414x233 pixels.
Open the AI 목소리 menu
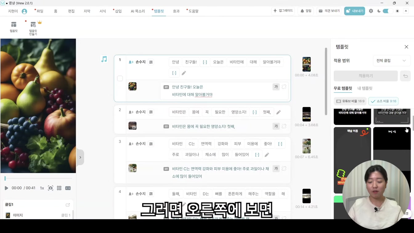click(x=138, y=11)
